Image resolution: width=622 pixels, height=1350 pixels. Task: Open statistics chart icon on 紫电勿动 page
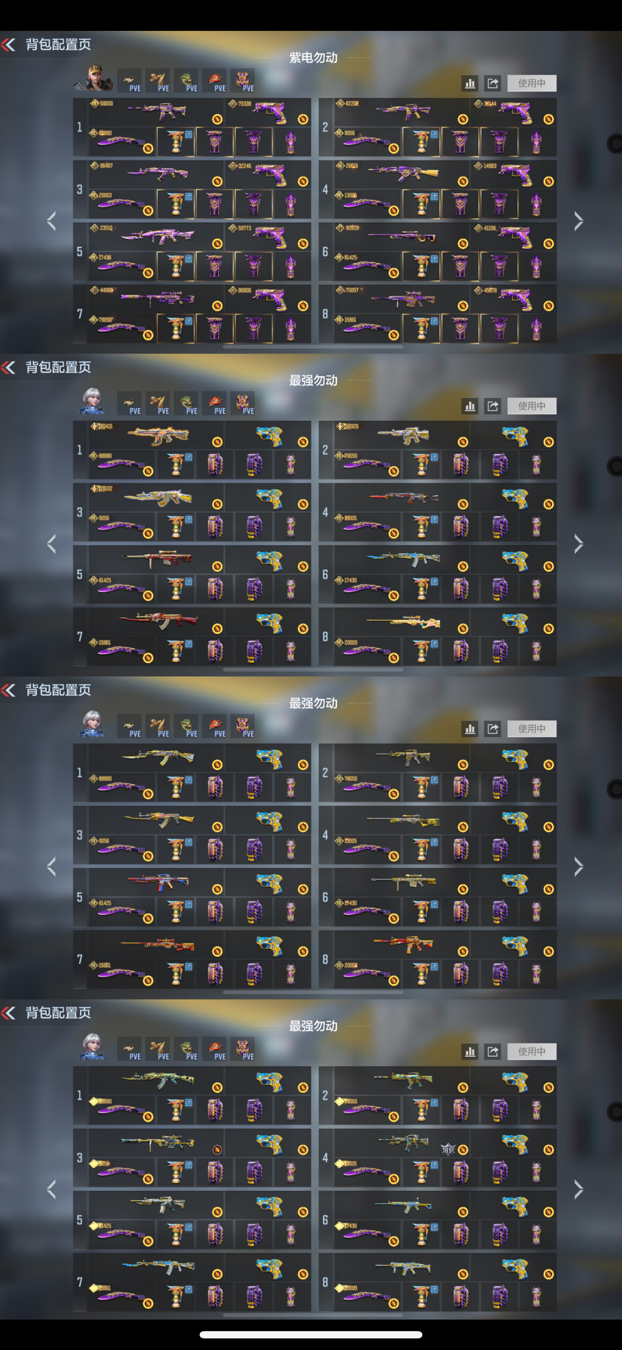click(x=470, y=84)
